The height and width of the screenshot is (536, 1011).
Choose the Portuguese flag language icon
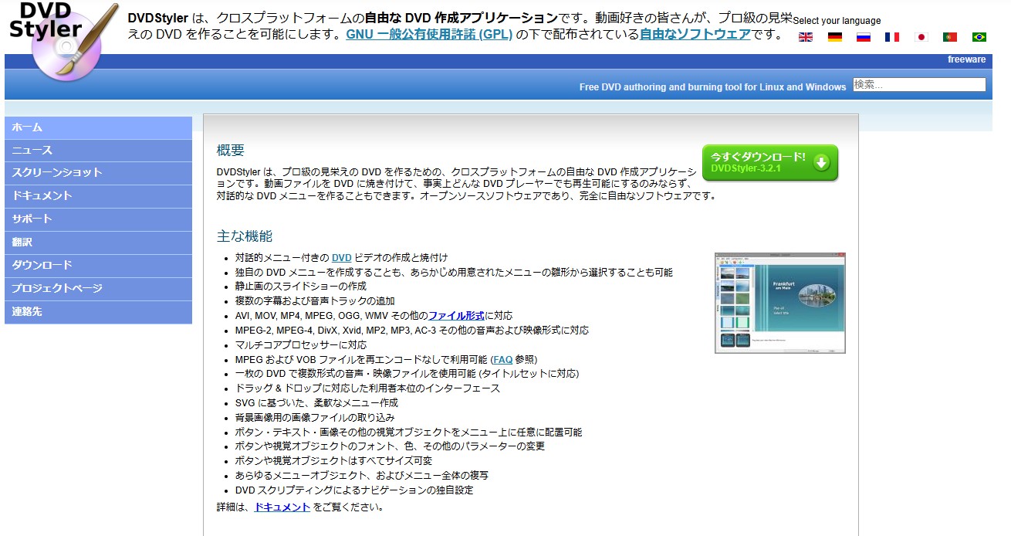[x=950, y=37]
